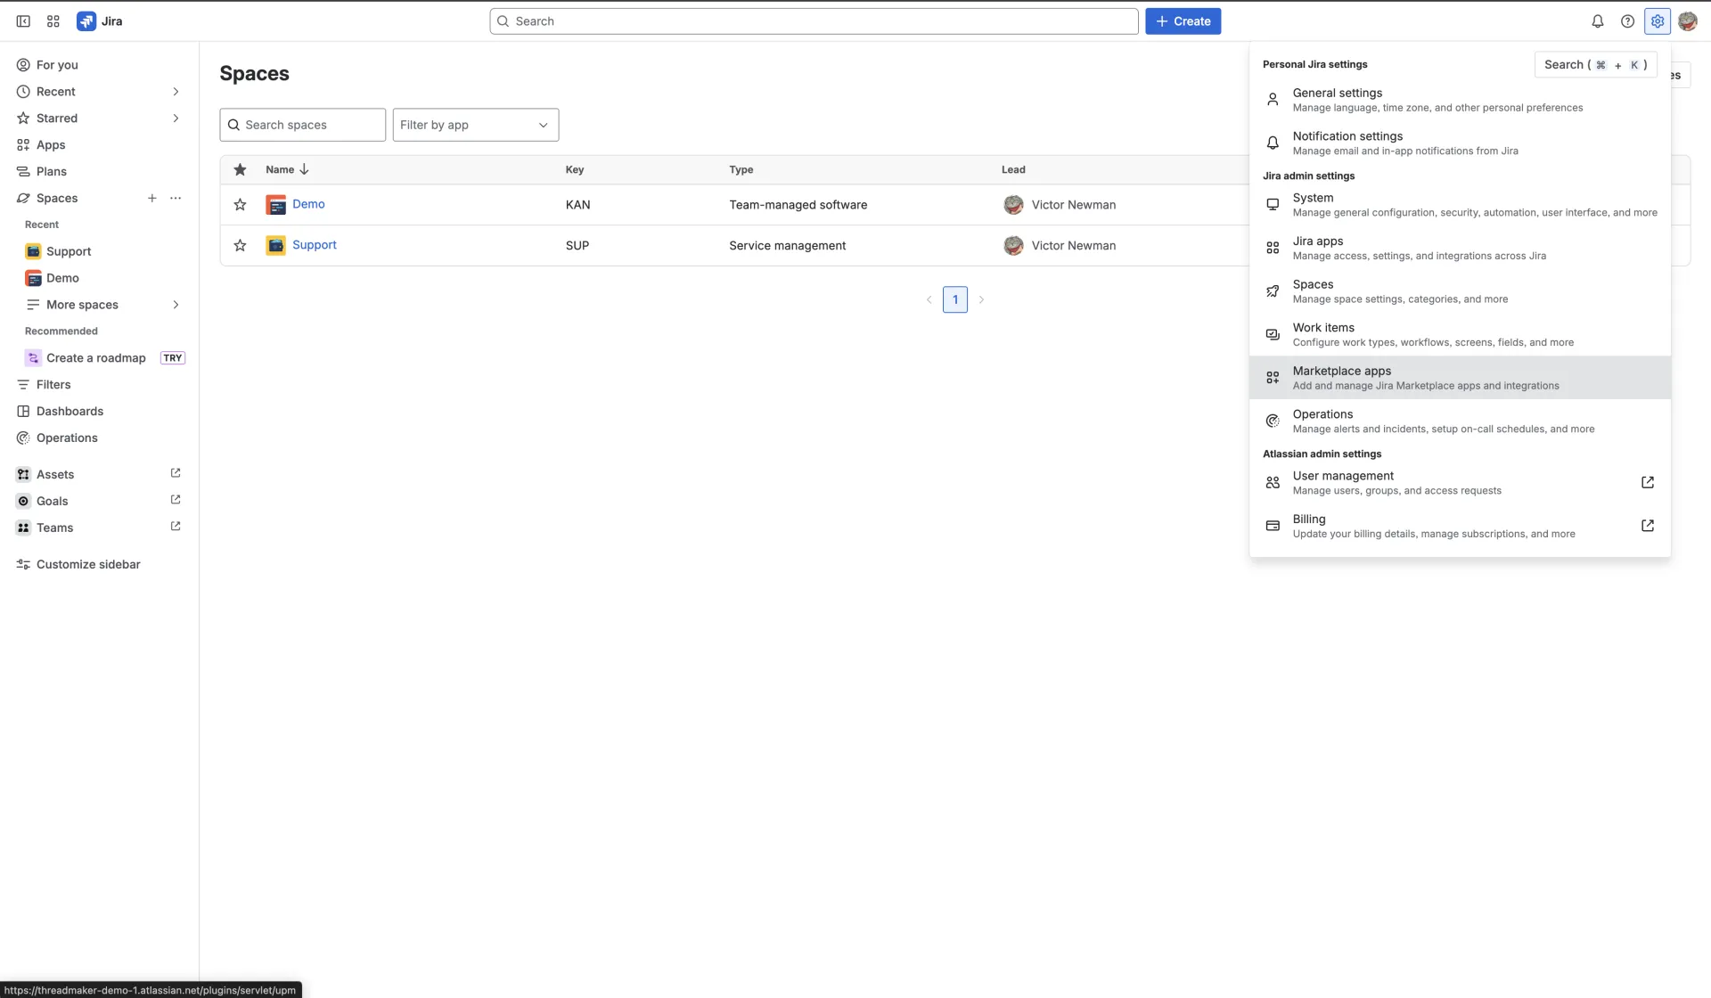Open the notifications bell icon
The image size is (1711, 998).
coord(1598,21)
